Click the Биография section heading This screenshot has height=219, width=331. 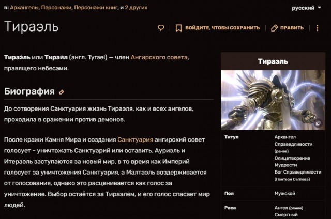tap(29, 91)
